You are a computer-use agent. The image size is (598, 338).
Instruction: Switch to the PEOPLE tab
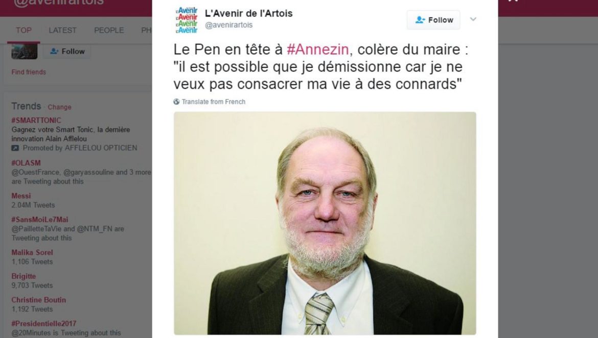[109, 31]
